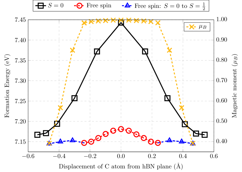The image size is (242, 172).
Task: Click the leftmost orange cross on the curve
Action: coord(49,143)
